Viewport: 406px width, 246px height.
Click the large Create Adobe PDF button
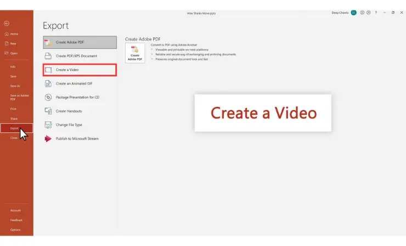pyautogui.click(x=135, y=53)
